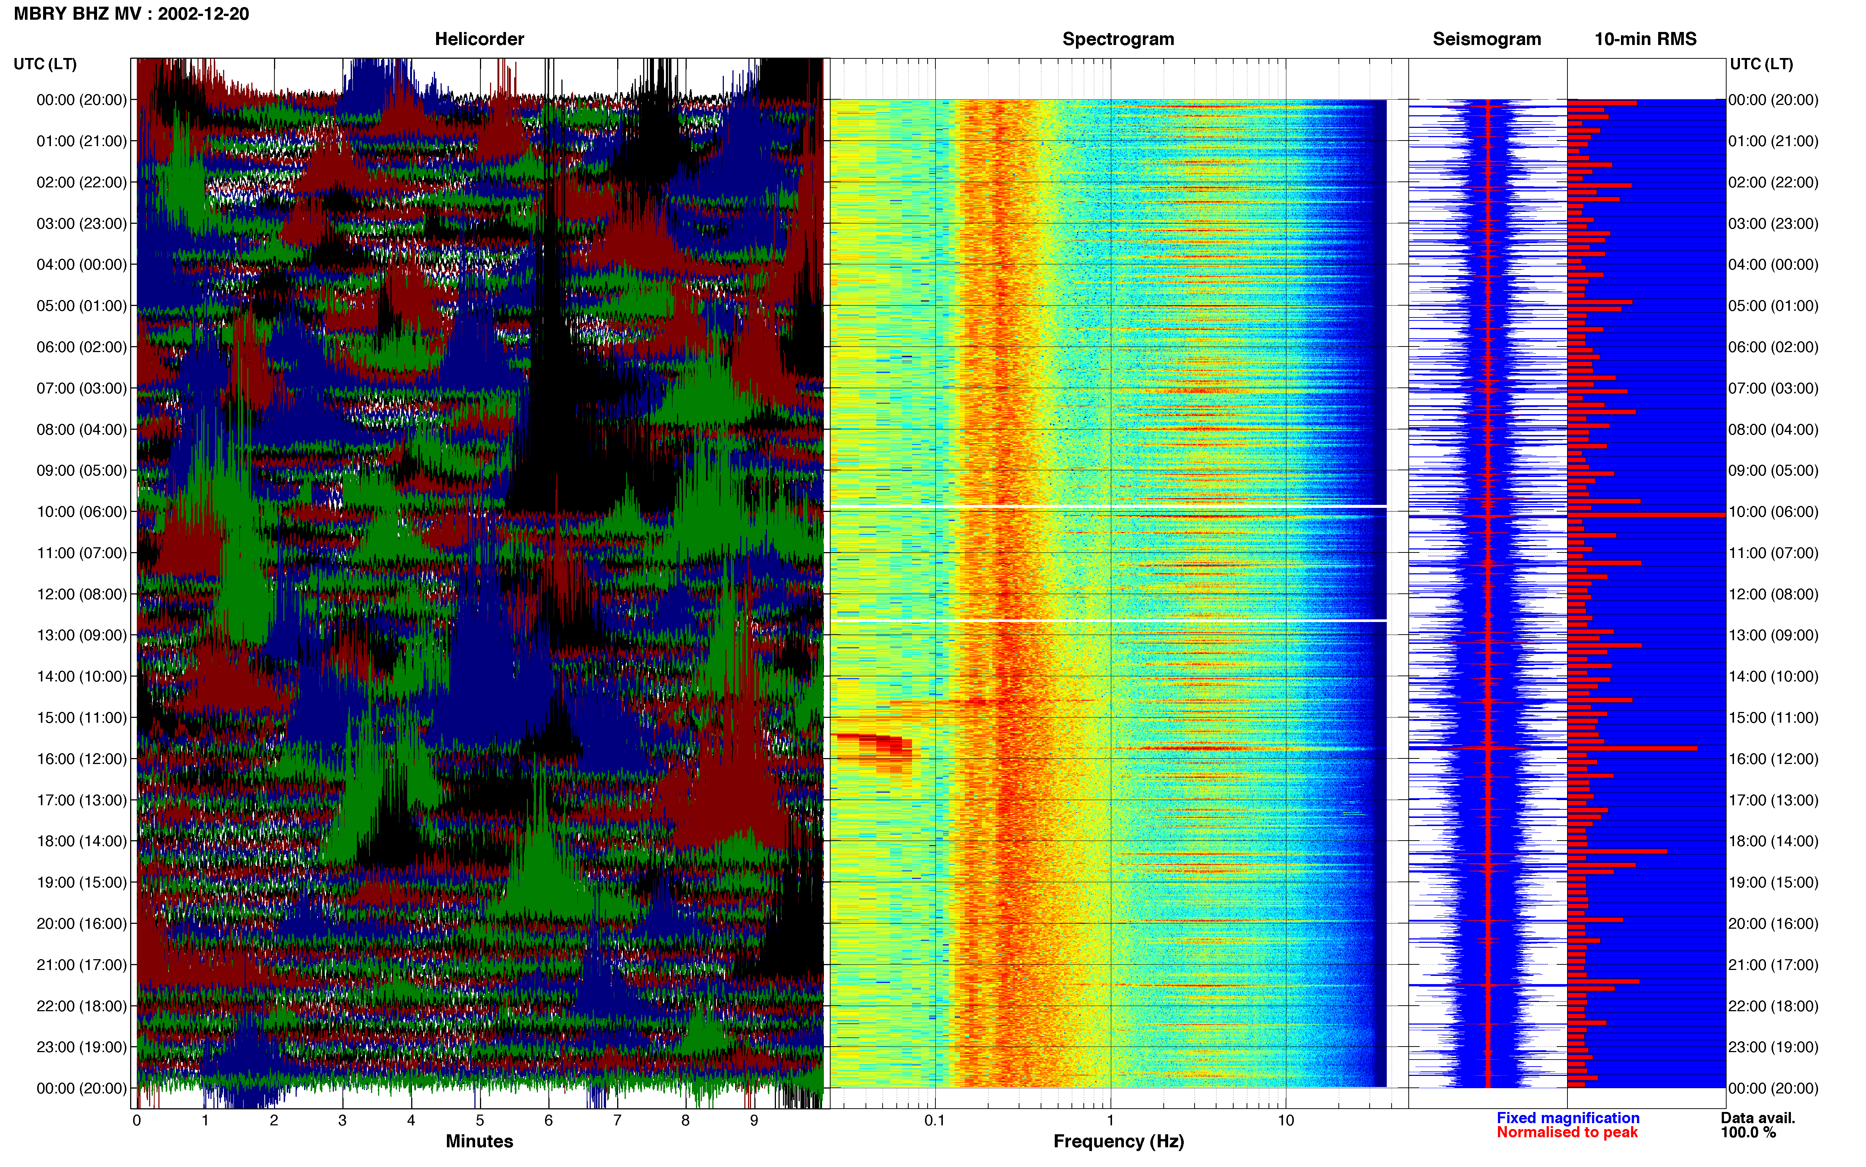This screenshot has width=1866, height=1167.
Task: Click "12:00 (08:00)" on the left time axis
Action: coord(82,594)
